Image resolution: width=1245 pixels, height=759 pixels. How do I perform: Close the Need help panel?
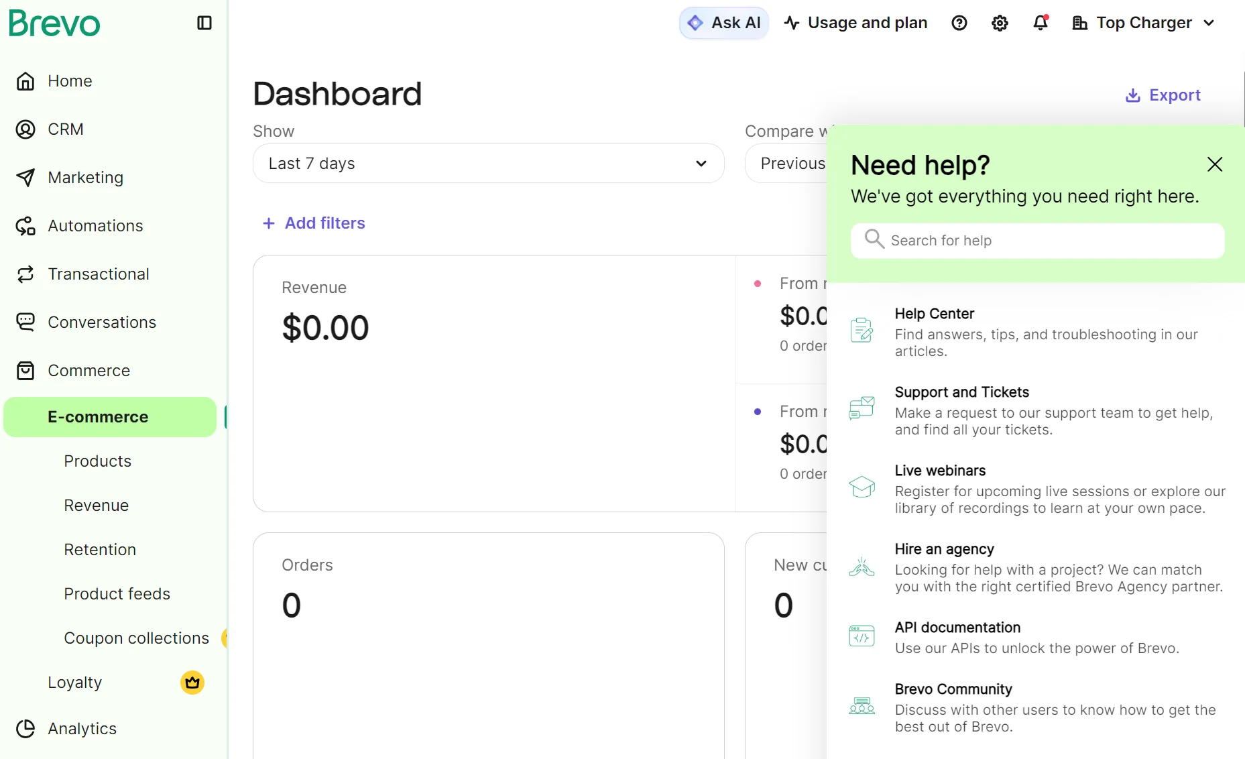pyautogui.click(x=1215, y=164)
